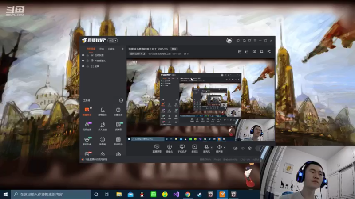Image resolution: width=355 pixels, height=199 pixels.
Task: Open the settings gear in the bottom bar
Action: [250, 148]
